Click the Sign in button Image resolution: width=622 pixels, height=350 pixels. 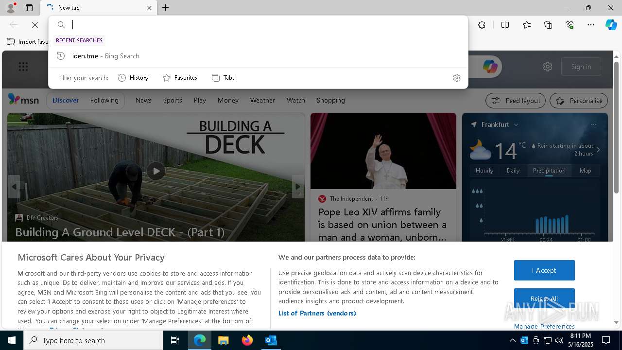581,67
